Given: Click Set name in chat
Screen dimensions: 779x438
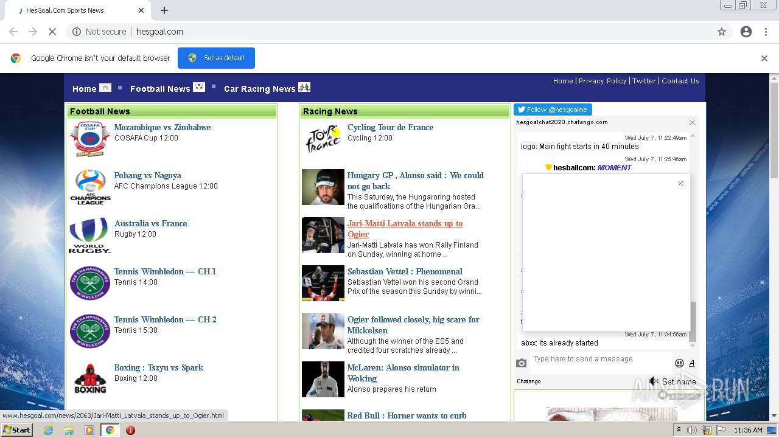Looking at the screenshot, I should point(679,381).
